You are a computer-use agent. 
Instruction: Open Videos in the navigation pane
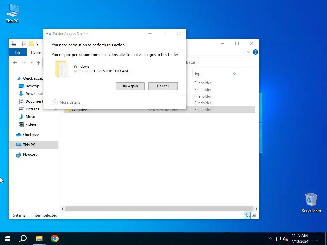point(28,124)
